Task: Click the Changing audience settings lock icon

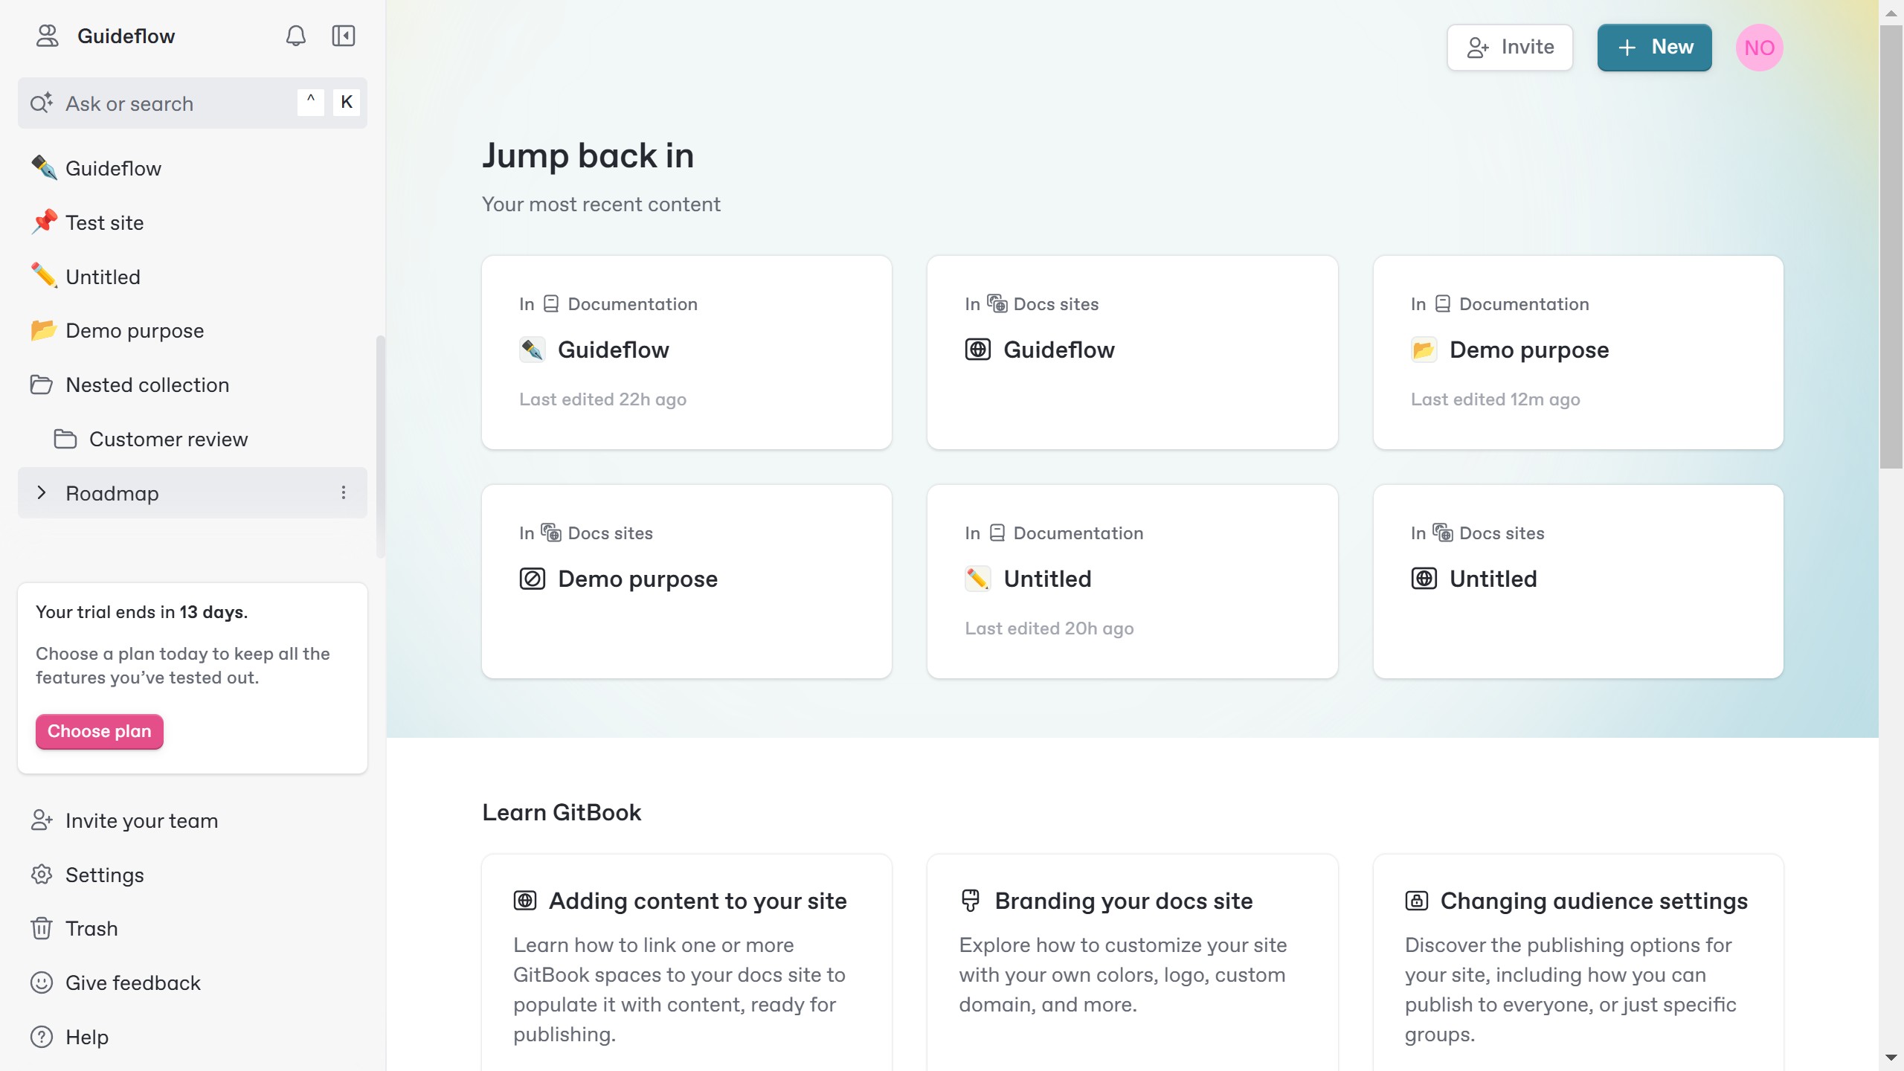Action: pyautogui.click(x=1417, y=901)
